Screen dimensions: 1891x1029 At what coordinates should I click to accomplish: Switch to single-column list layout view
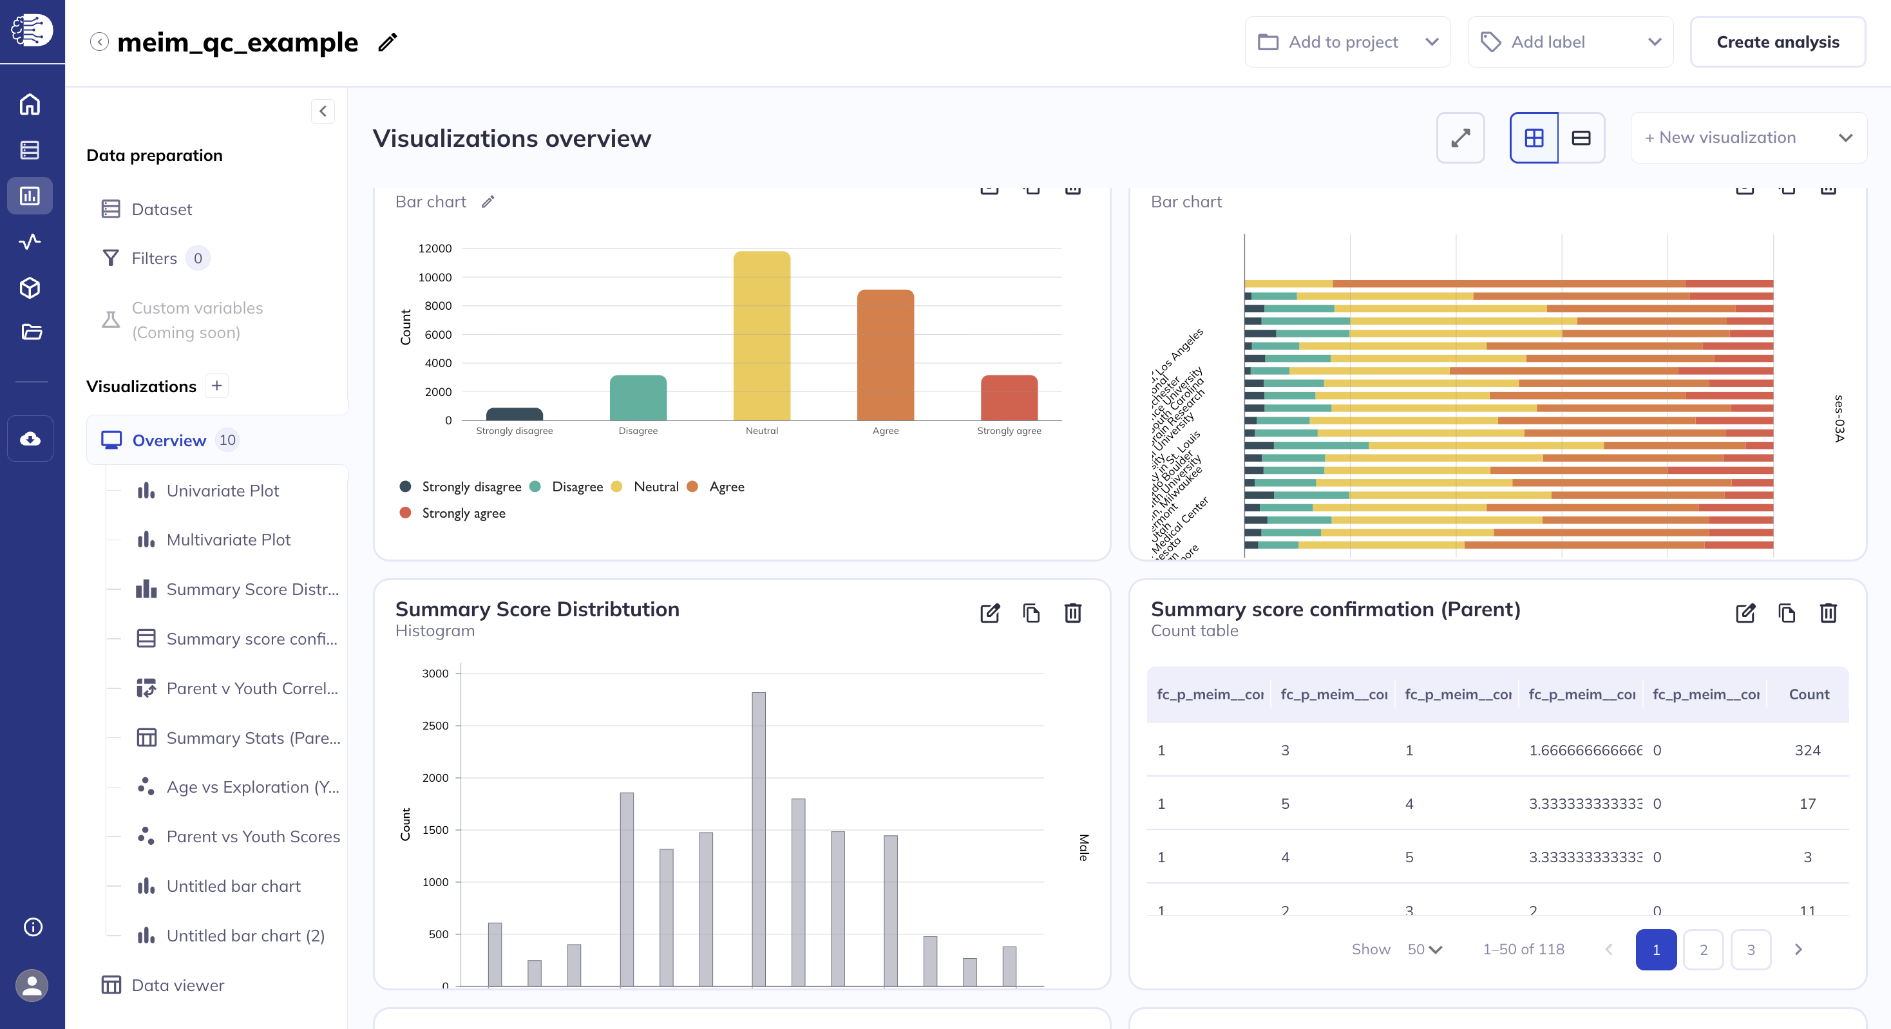click(x=1581, y=138)
